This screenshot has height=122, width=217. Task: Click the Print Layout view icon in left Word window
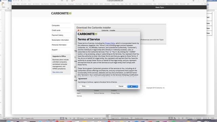pyautogui.click(x=62, y=118)
